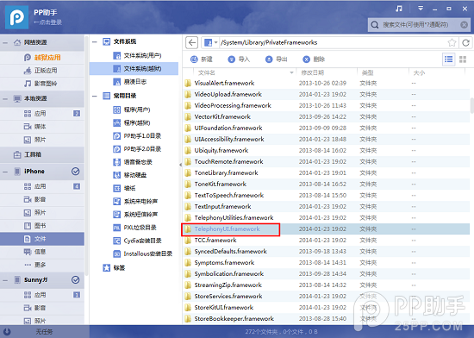Open 工具箱 in the sidebar

coord(42,154)
